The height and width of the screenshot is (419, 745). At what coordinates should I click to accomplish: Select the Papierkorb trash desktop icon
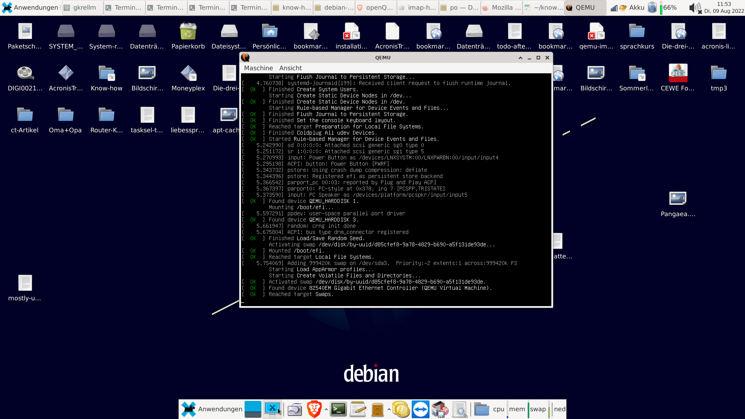coord(188,36)
